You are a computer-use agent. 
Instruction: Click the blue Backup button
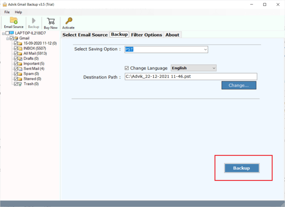[x=242, y=168]
